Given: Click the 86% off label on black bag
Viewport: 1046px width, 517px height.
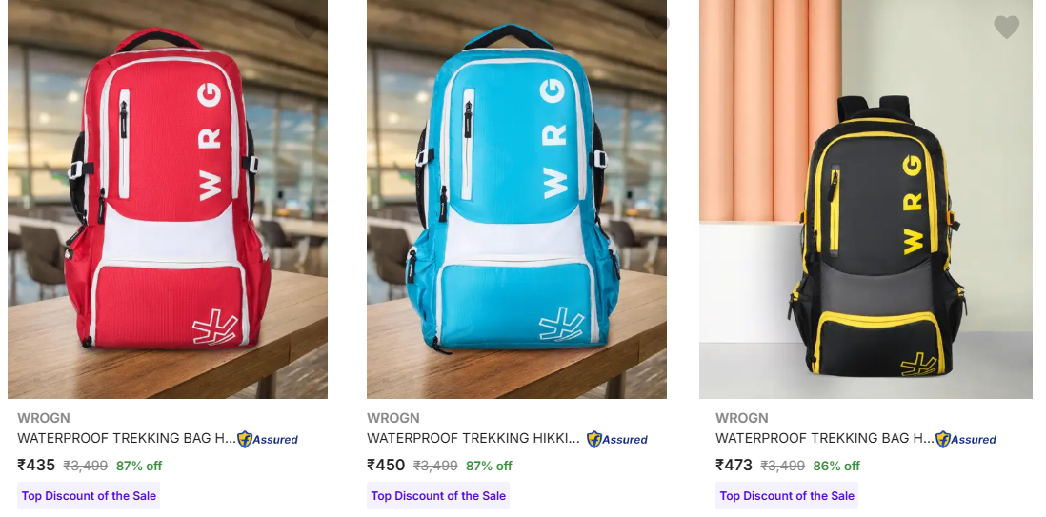Looking at the screenshot, I should [x=836, y=466].
